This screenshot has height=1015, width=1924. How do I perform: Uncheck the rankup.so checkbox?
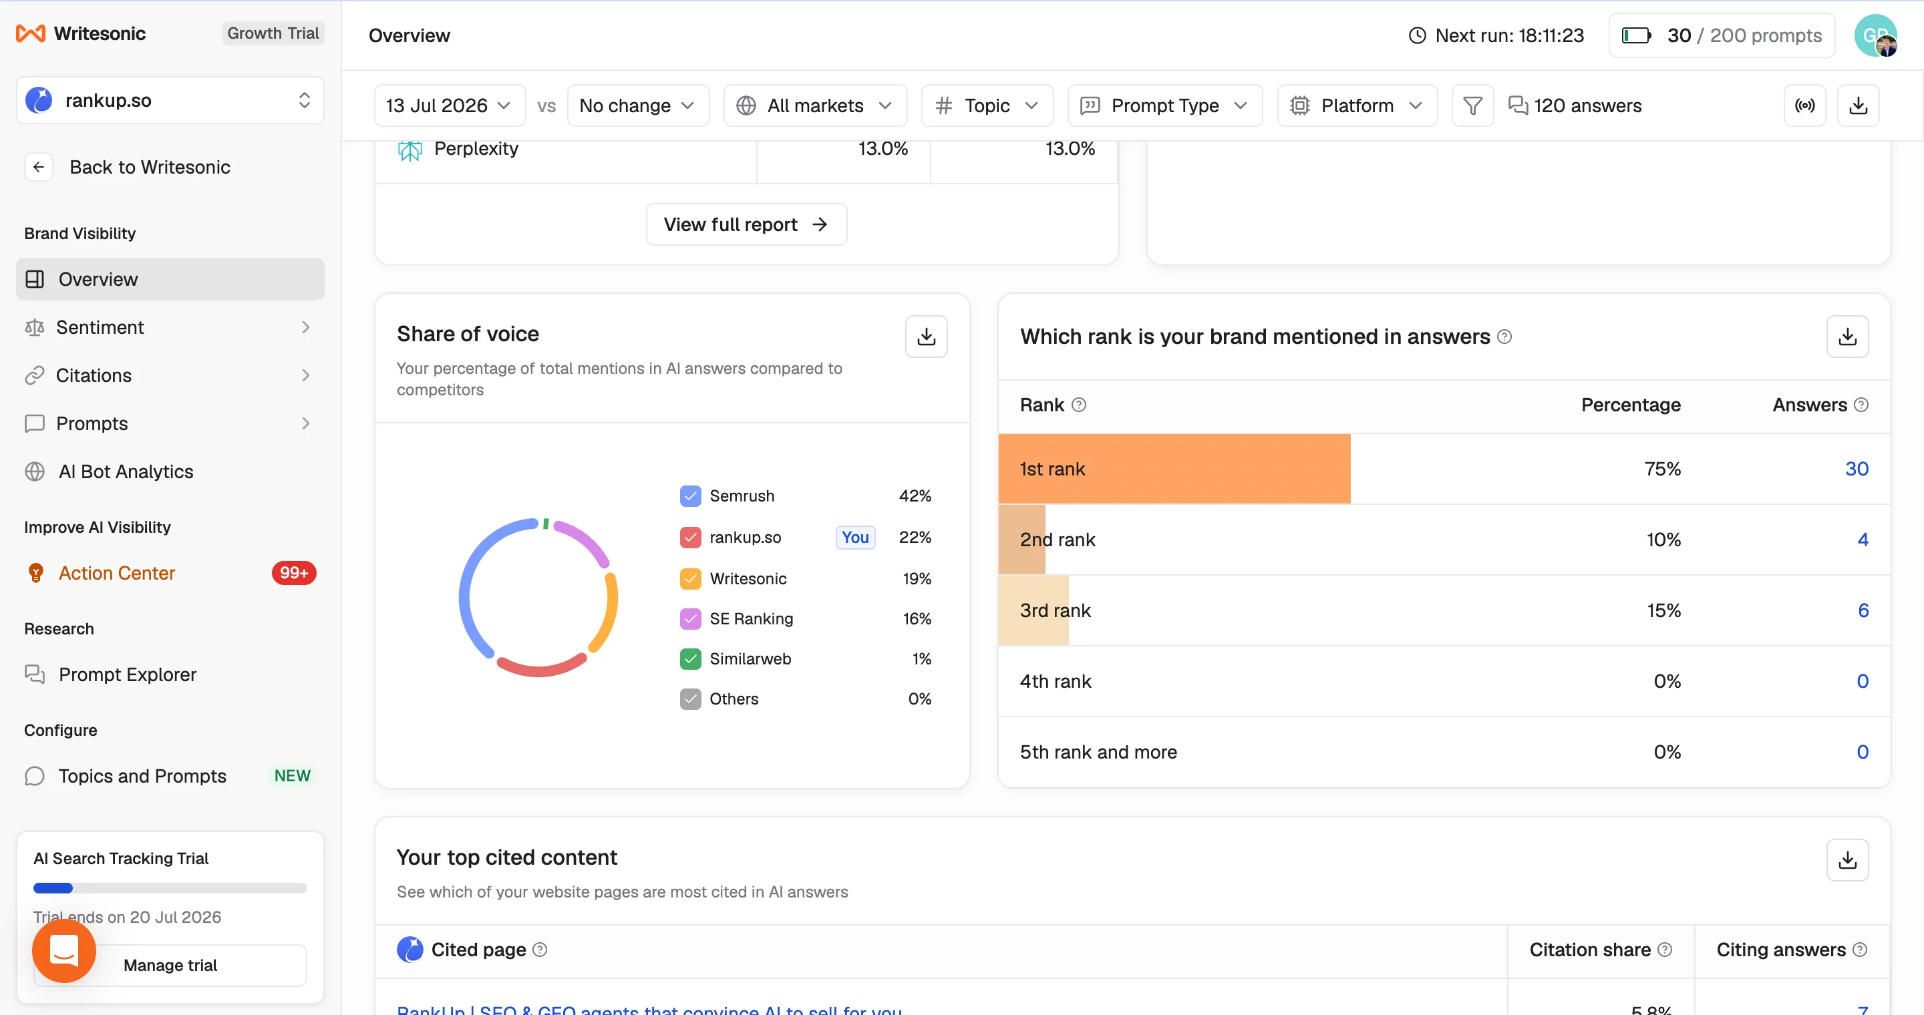tap(690, 538)
